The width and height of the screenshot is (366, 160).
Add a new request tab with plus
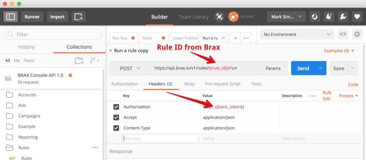(x=236, y=38)
